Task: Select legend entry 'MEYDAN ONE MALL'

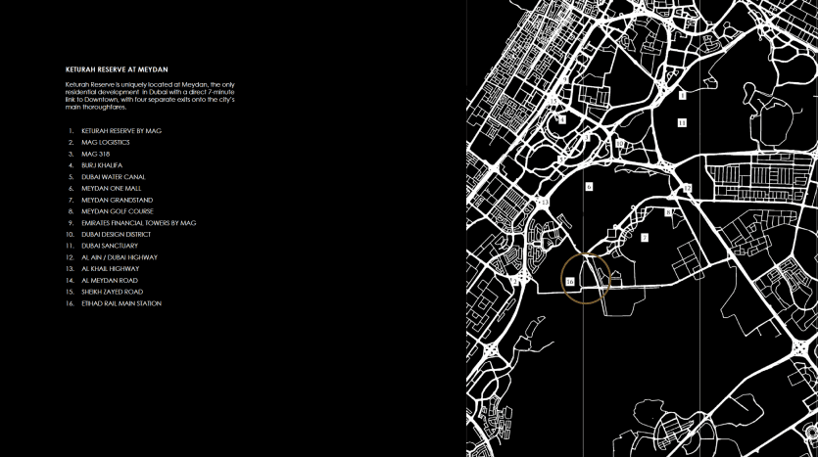Action: pyautogui.click(x=111, y=188)
